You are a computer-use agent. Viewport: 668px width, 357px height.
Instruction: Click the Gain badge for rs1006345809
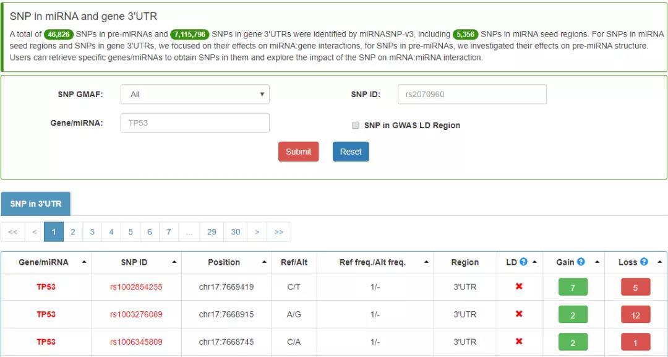pos(572,342)
